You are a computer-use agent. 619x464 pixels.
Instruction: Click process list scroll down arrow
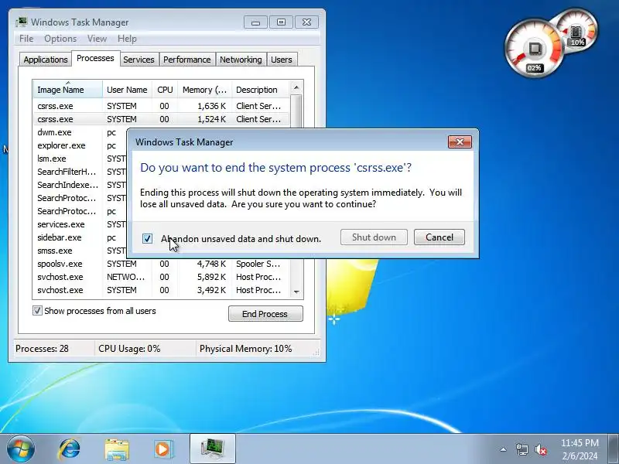[x=296, y=292]
